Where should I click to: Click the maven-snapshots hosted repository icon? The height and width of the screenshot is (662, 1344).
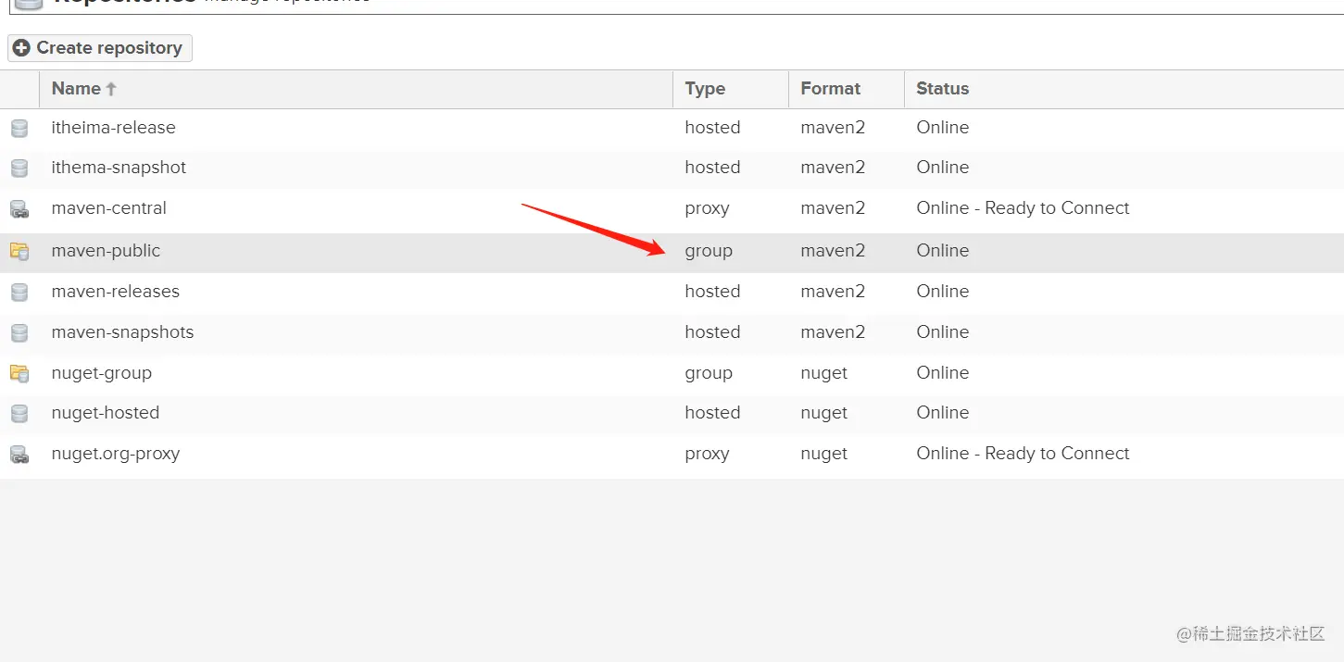[19, 332]
